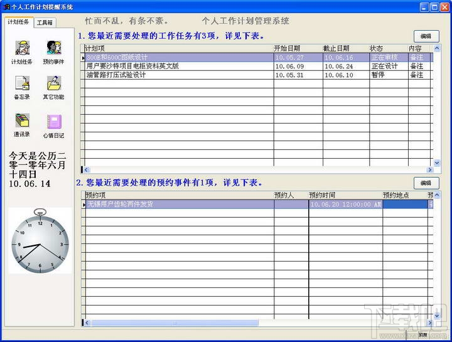
Task: Open the 备忘录 memo icon
Action: click(22, 83)
